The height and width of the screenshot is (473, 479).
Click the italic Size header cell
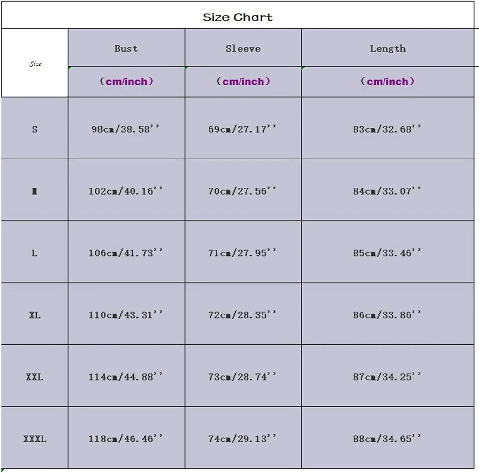click(x=35, y=63)
